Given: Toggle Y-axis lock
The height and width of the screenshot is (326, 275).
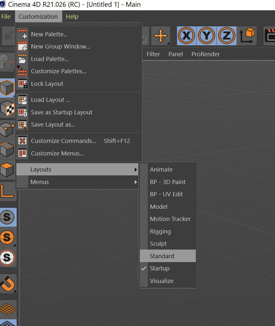Looking at the screenshot, I should tap(206, 36).
